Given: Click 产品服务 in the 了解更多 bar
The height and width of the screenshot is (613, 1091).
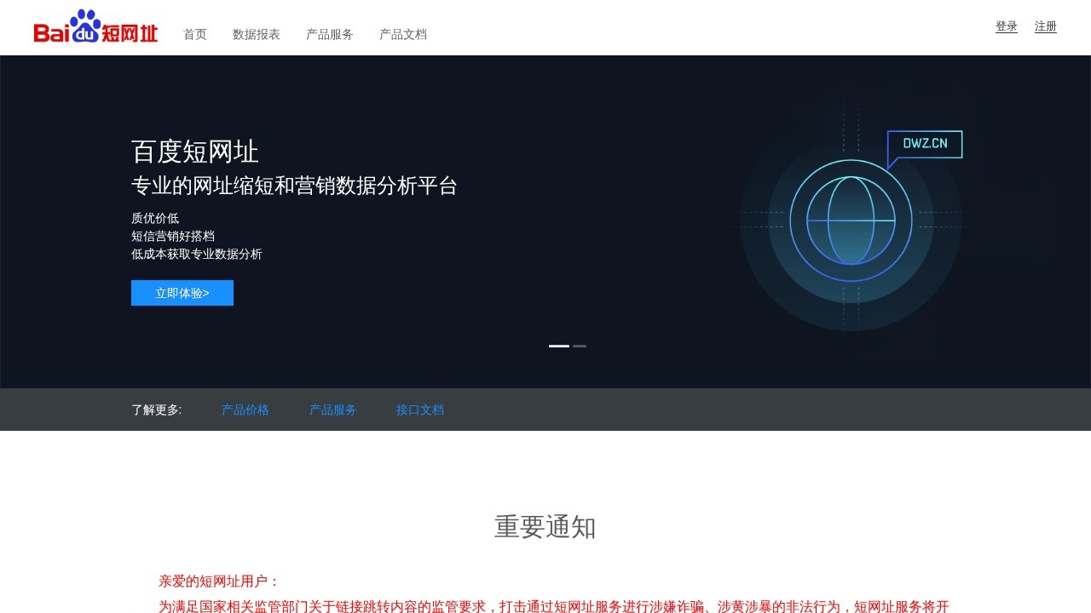Looking at the screenshot, I should [x=333, y=410].
